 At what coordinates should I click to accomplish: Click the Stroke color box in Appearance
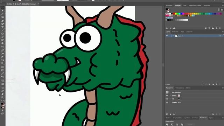tap(179, 96)
